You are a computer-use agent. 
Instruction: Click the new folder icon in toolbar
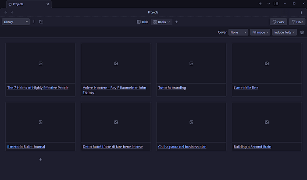coord(41,22)
